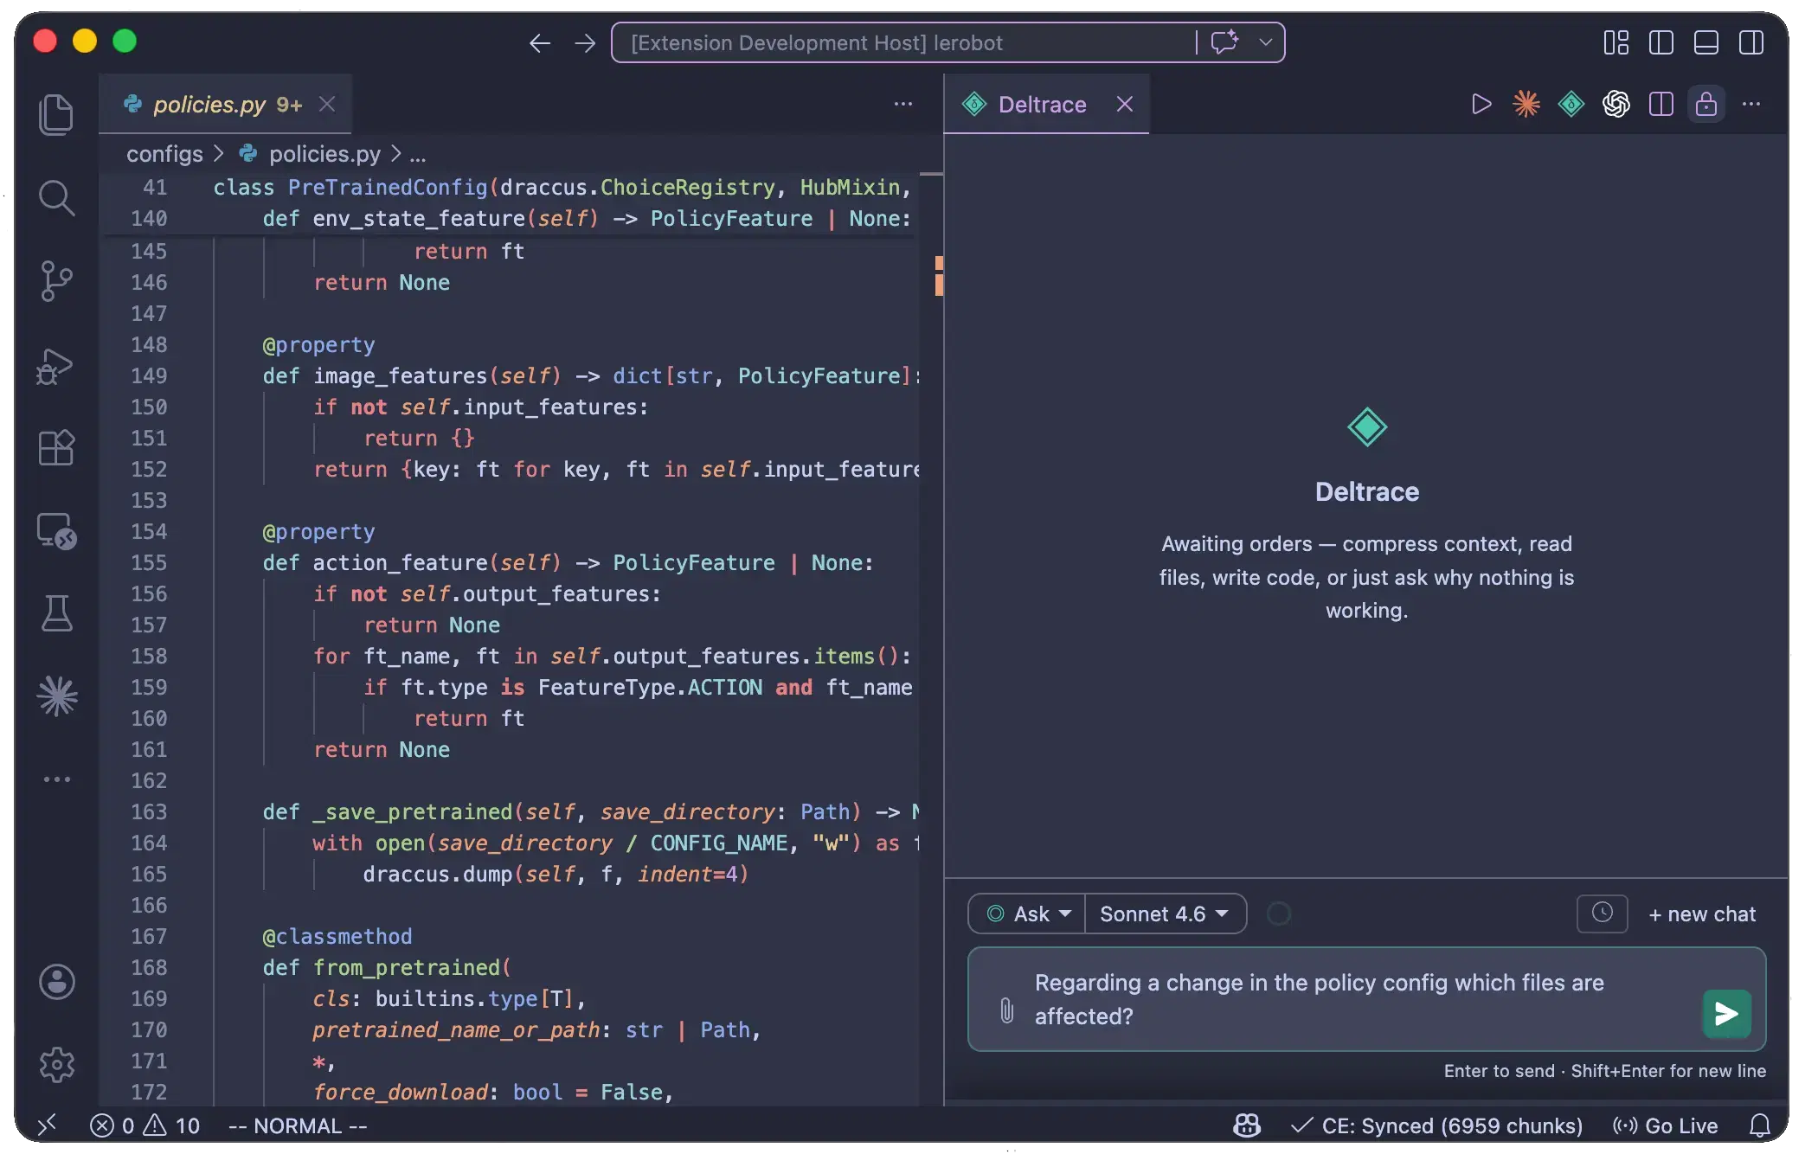Go back in navigation history

[539, 42]
